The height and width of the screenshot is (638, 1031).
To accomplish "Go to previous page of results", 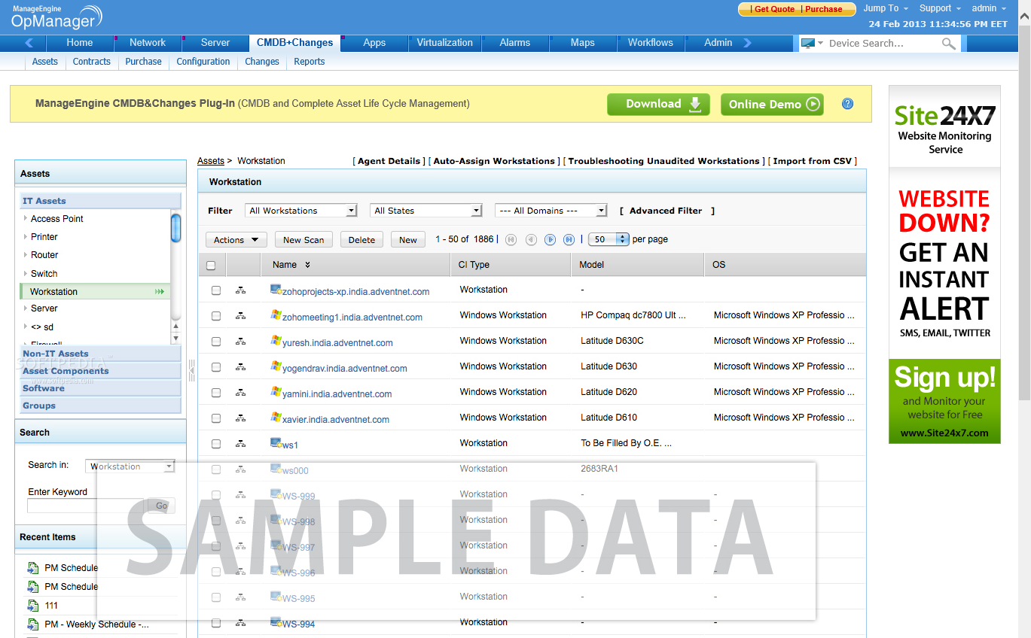I will pyautogui.click(x=531, y=239).
